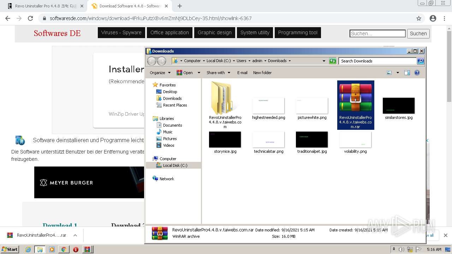The width and height of the screenshot is (452, 254).
Task: Open the dropdown arrow beside Open button
Action: [x=199, y=73]
